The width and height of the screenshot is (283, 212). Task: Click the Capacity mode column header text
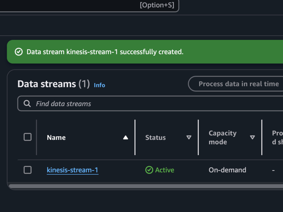point(222,138)
